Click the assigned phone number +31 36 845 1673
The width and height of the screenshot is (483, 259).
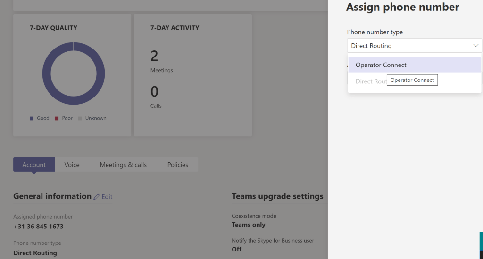pos(38,227)
